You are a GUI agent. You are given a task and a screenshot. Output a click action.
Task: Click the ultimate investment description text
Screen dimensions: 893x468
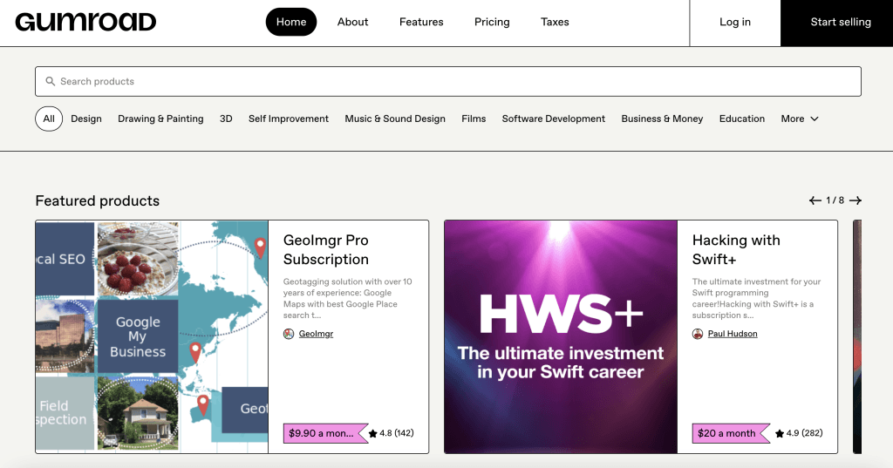756,298
